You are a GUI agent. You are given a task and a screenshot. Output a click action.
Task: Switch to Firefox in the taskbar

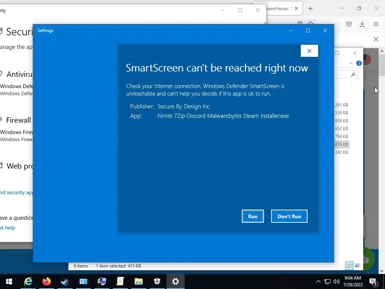tap(46, 281)
